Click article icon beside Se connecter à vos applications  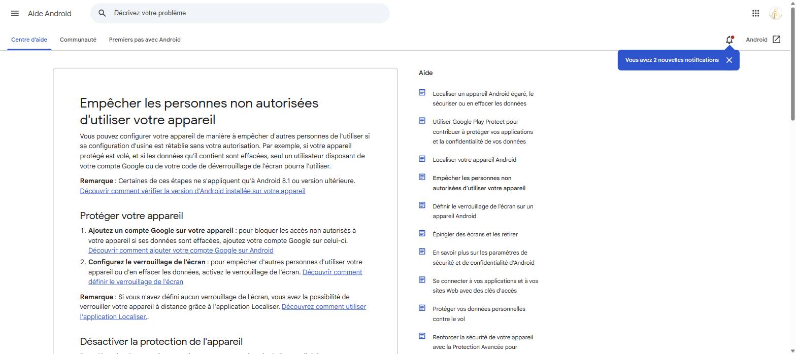422,280
